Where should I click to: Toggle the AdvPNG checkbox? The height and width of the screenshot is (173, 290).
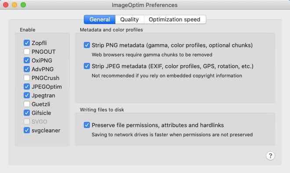point(27,69)
